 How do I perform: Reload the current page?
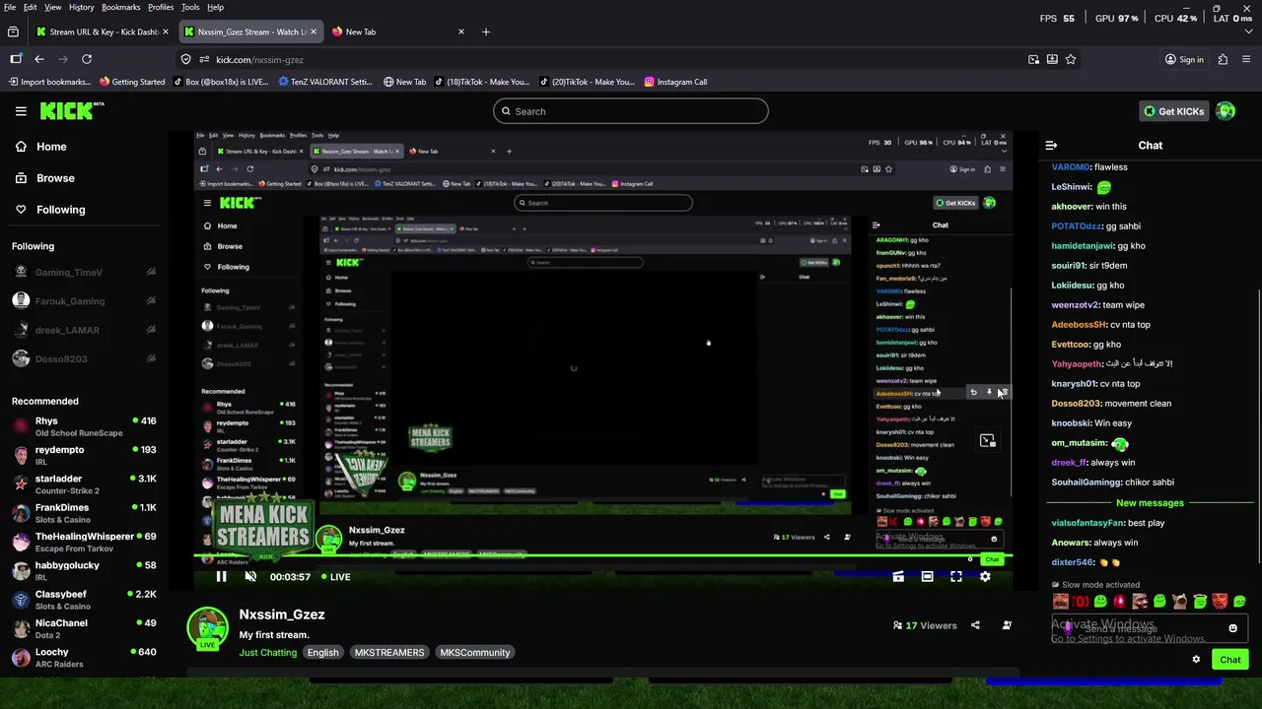click(87, 59)
